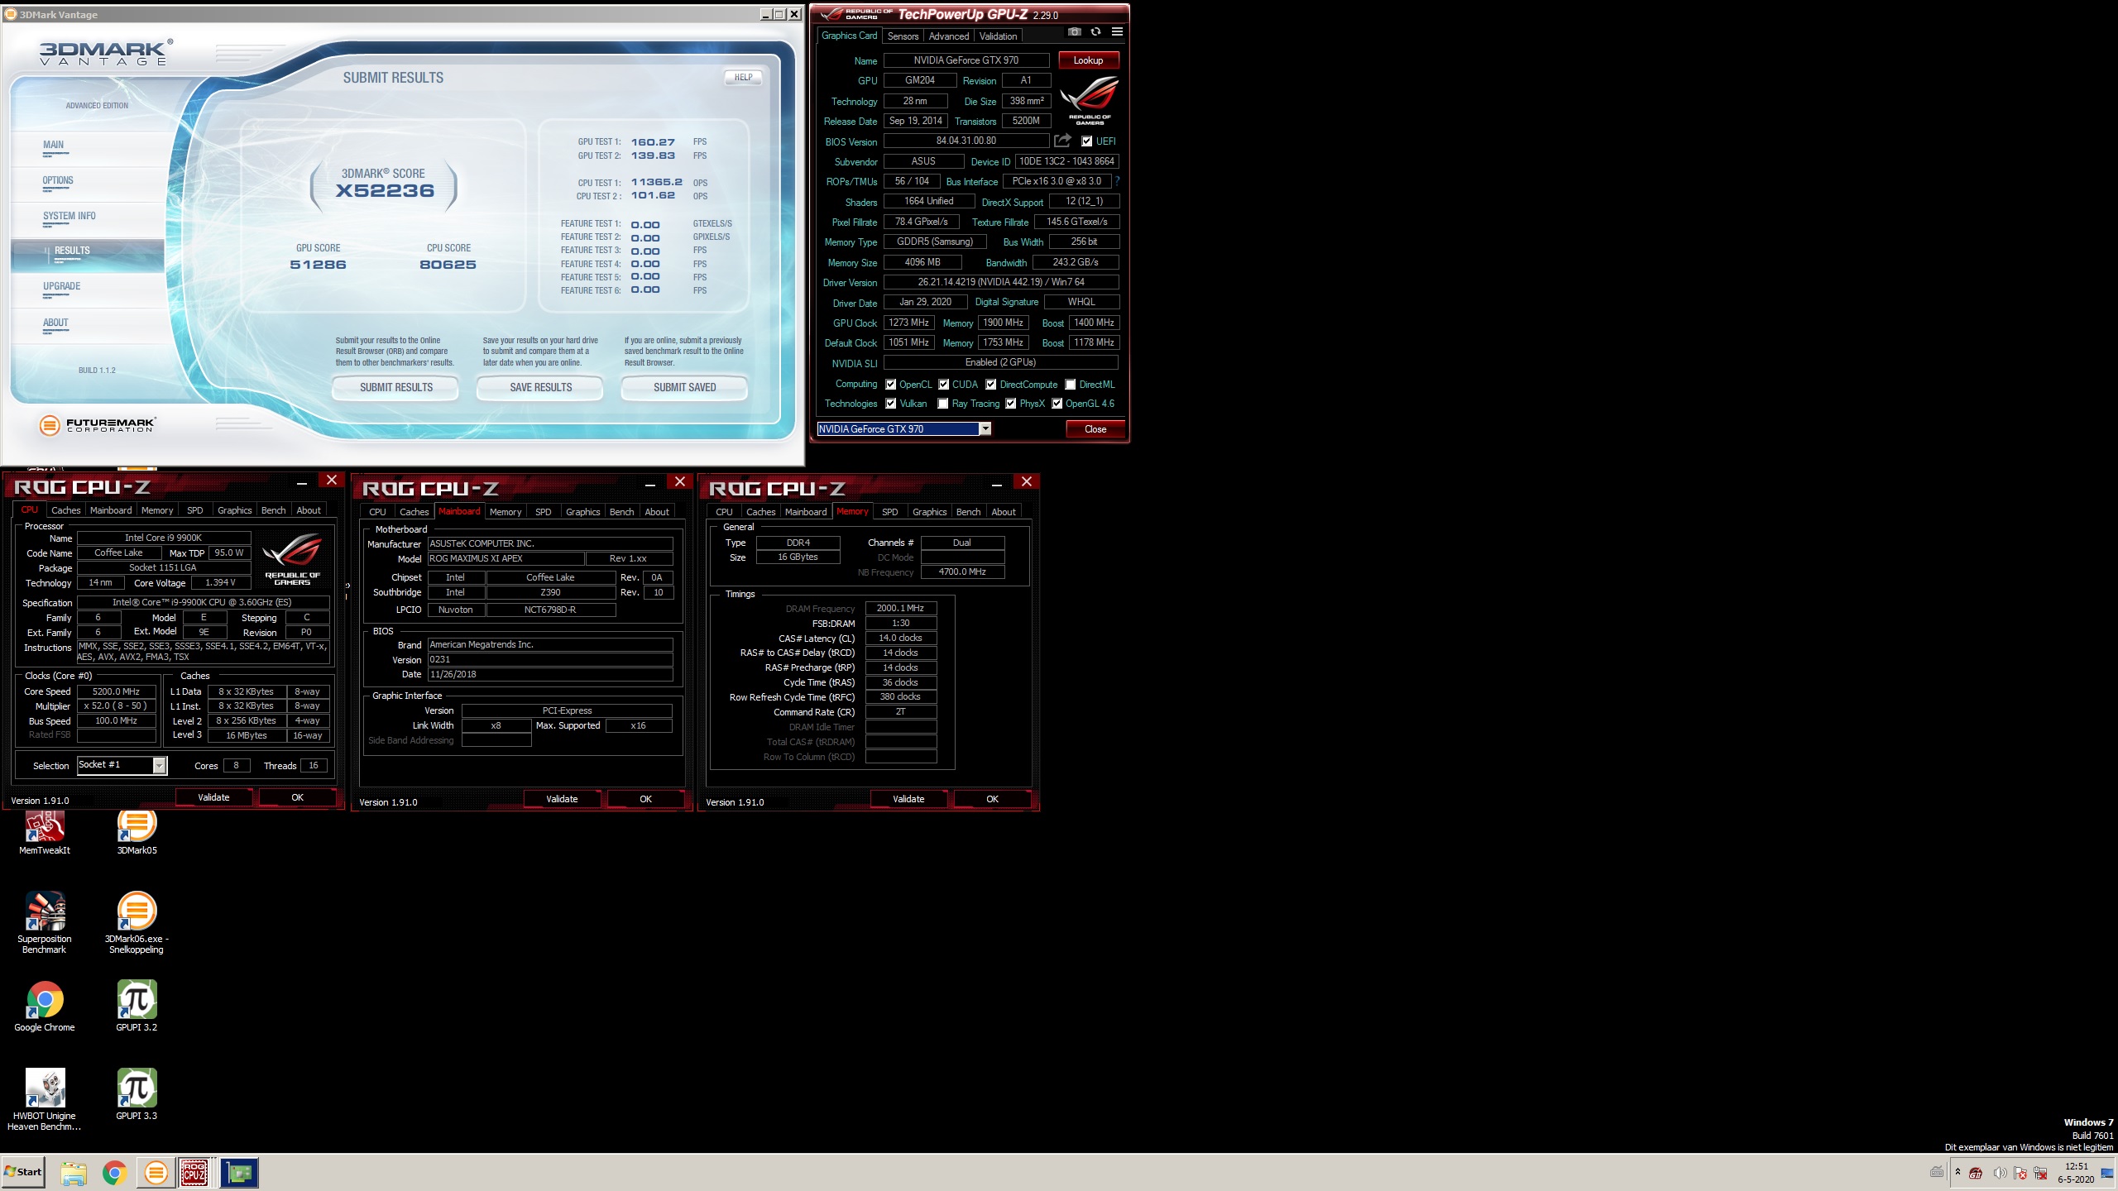This screenshot has width=2118, height=1191.
Task: Click the Futuremark Corporation logo
Action: pyautogui.click(x=97, y=425)
